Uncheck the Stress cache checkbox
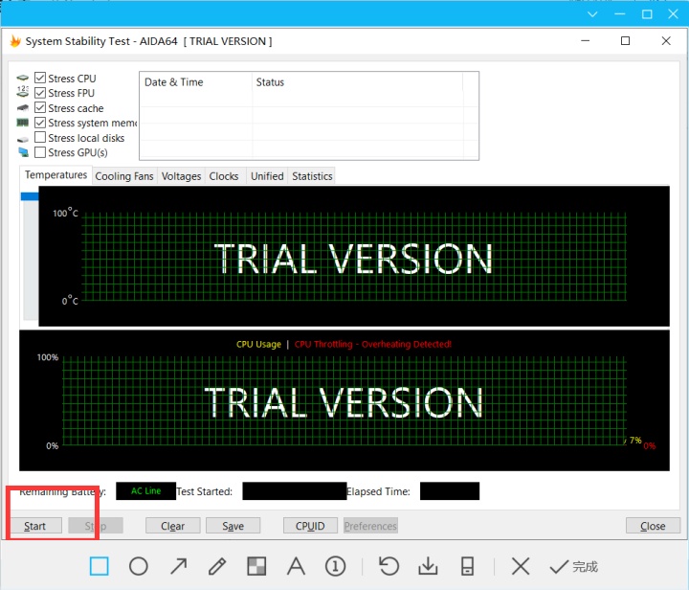Viewport: 689px width, 590px height. [x=40, y=107]
